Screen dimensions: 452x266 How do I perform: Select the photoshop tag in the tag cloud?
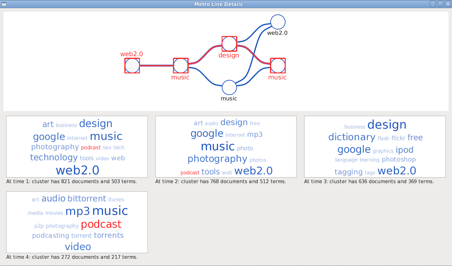coord(399,160)
